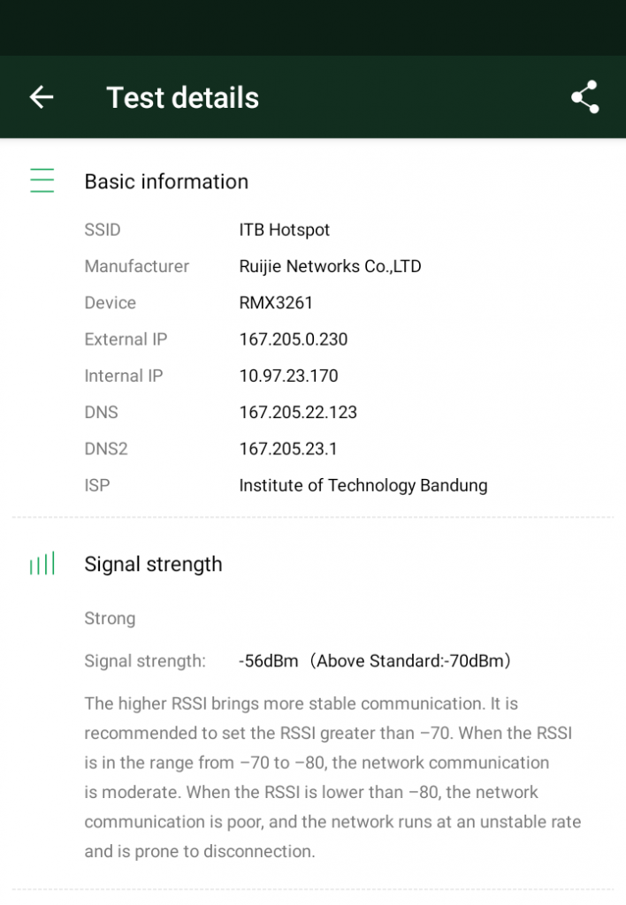Tap the Ruijie Networks Co.,LTD manufacturer value

click(331, 266)
